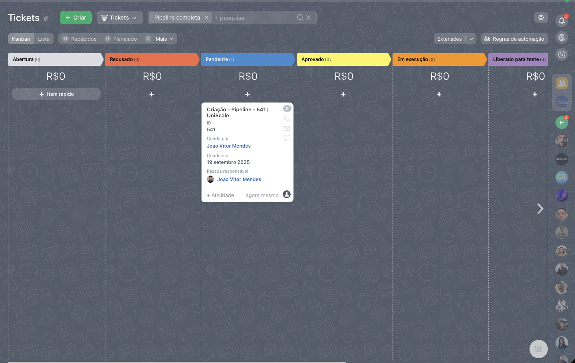Screen dimensions: 575x363
Task: Open the Tickets pipeline dropdown
Action: [119, 18]
